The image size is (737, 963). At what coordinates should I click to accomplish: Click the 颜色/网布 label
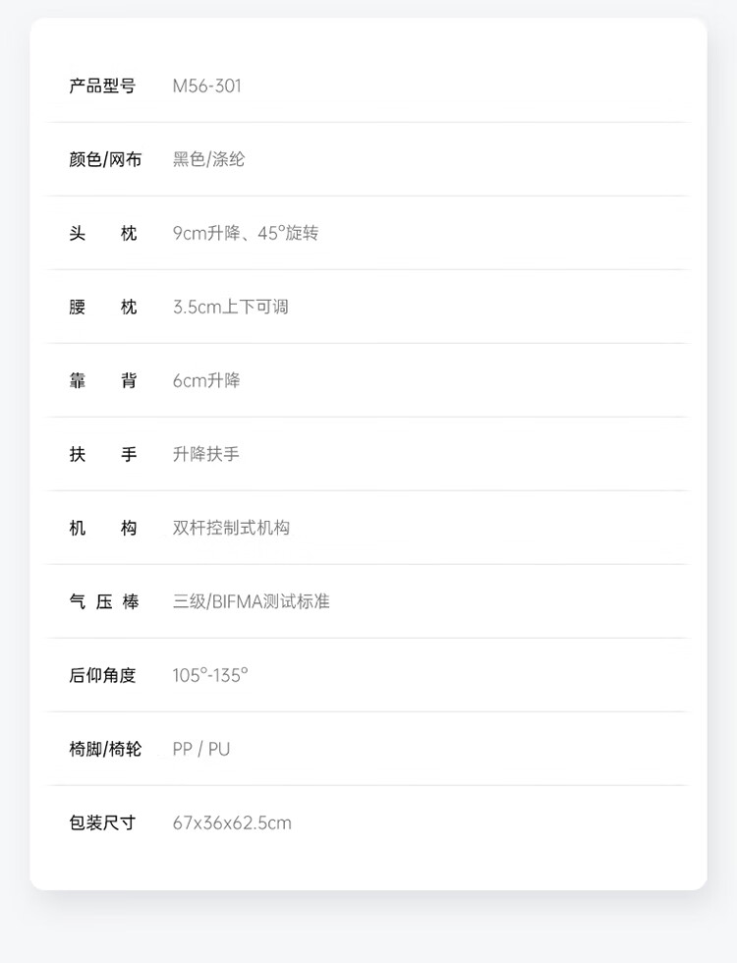[105, 159]
